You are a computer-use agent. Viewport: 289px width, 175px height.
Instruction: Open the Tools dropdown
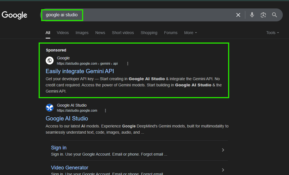(x=272, y=33)
